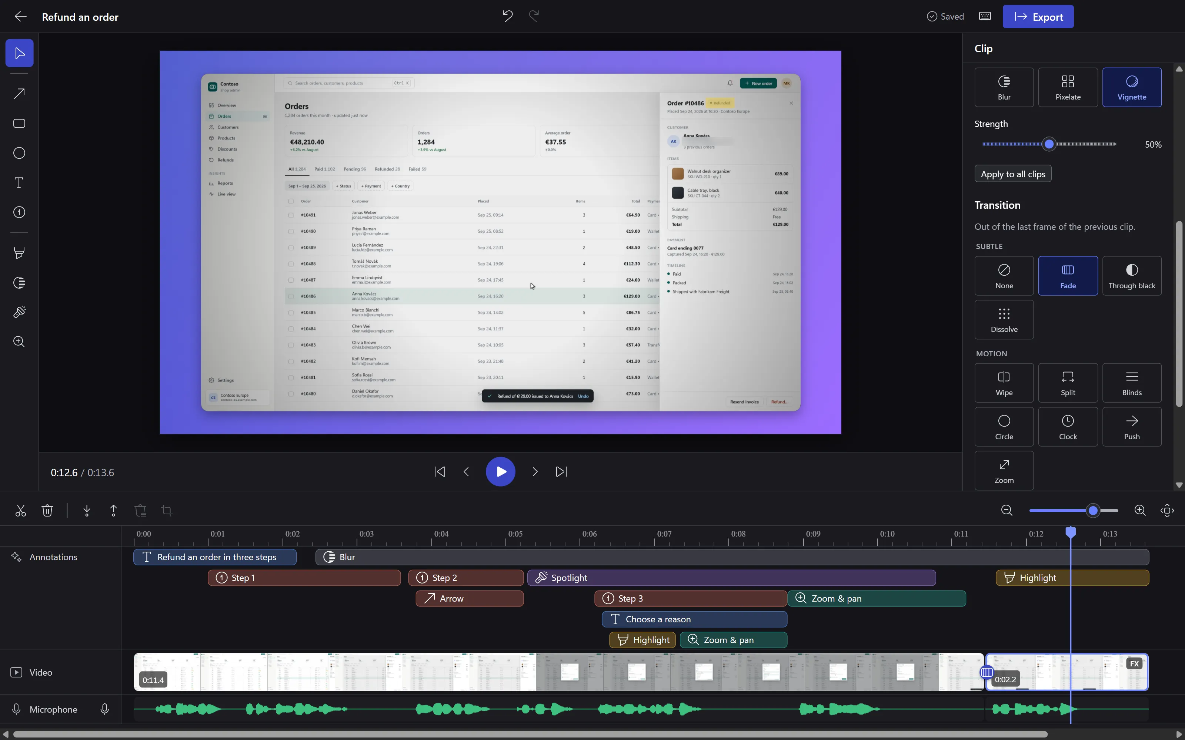The height and width of the screenshot is (740, 1185).
Task: Go back with the top-left arrow
Action: click(21, 17)
